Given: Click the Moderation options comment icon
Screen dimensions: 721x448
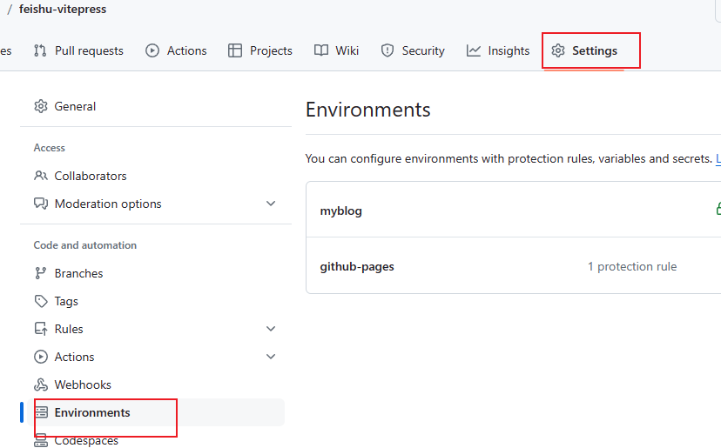Looking at the screenshot, I should tap(41, 204).
